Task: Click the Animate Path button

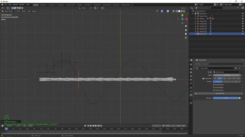Action: click(219, 94)
